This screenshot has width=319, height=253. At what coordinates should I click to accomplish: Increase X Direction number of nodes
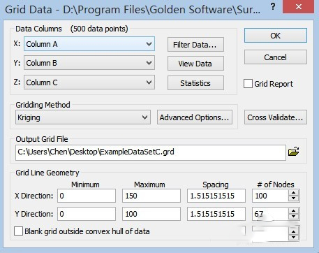[293, 193]
